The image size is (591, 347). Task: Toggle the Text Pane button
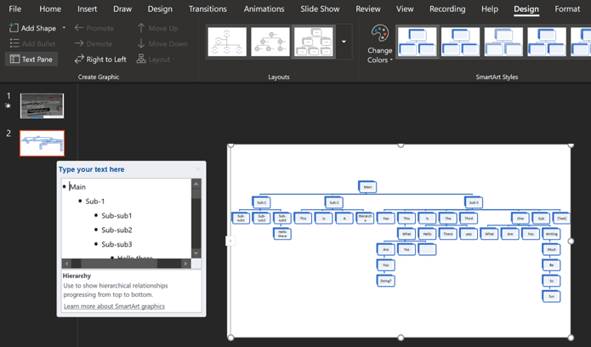(31, 60)
